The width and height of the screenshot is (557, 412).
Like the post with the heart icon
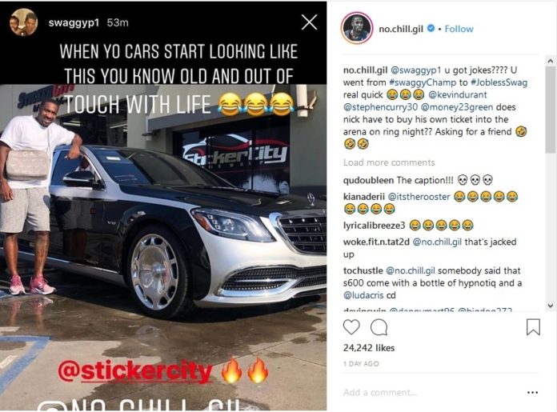pyautogui.click(x=351, y=327)
